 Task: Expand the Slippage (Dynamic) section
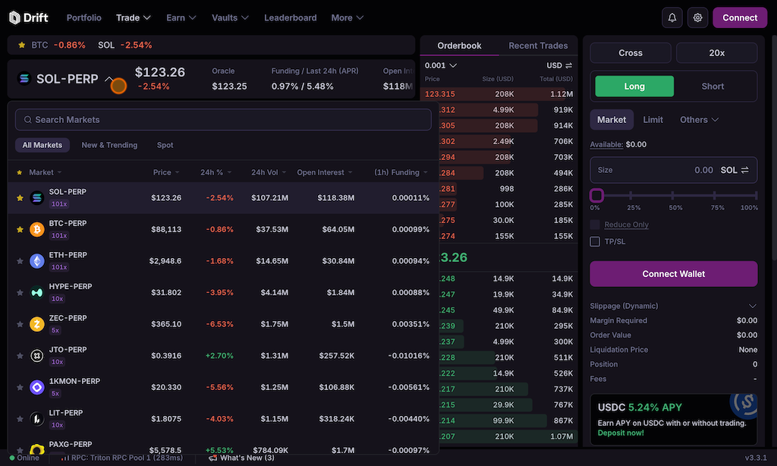coord(752,306)
